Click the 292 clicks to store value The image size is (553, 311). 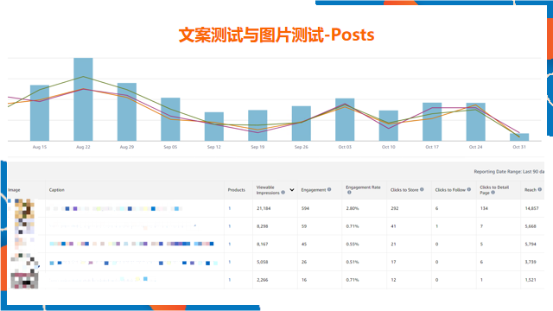[395, 208]
